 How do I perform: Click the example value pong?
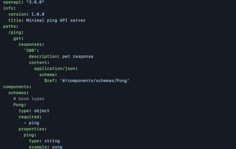pos(57,147)
